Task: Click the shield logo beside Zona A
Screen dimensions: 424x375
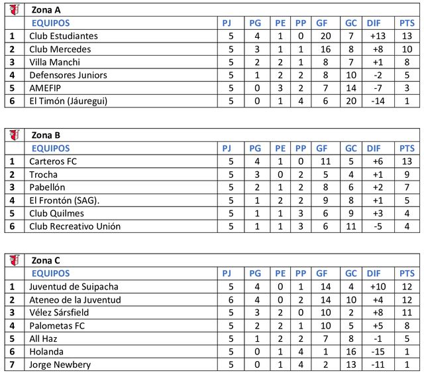Action: [x=15, y=10]
